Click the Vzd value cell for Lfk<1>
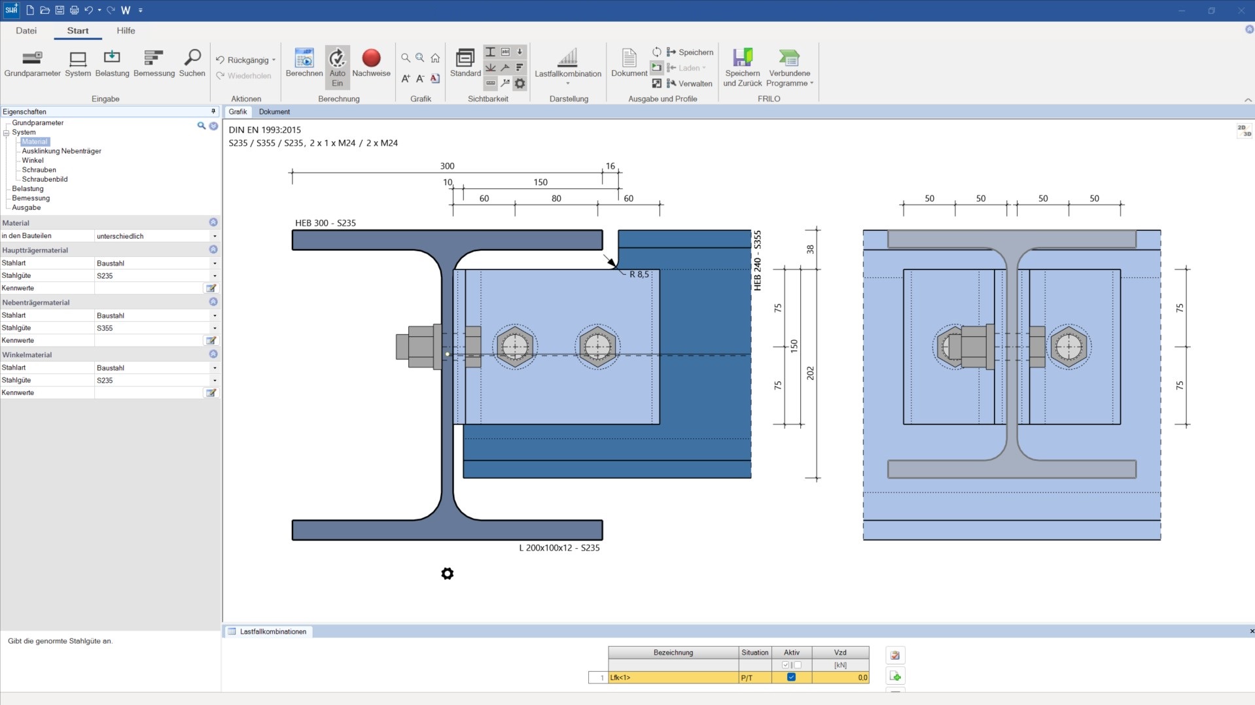 tap(840, 678)
